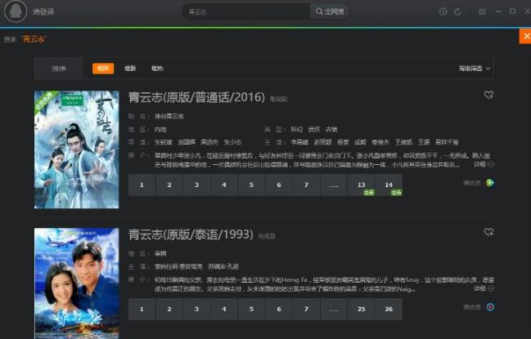Expand the 详情 details for the 1993 series synopsis
Viewport: 531px width, 339px height.
point(484,288)
